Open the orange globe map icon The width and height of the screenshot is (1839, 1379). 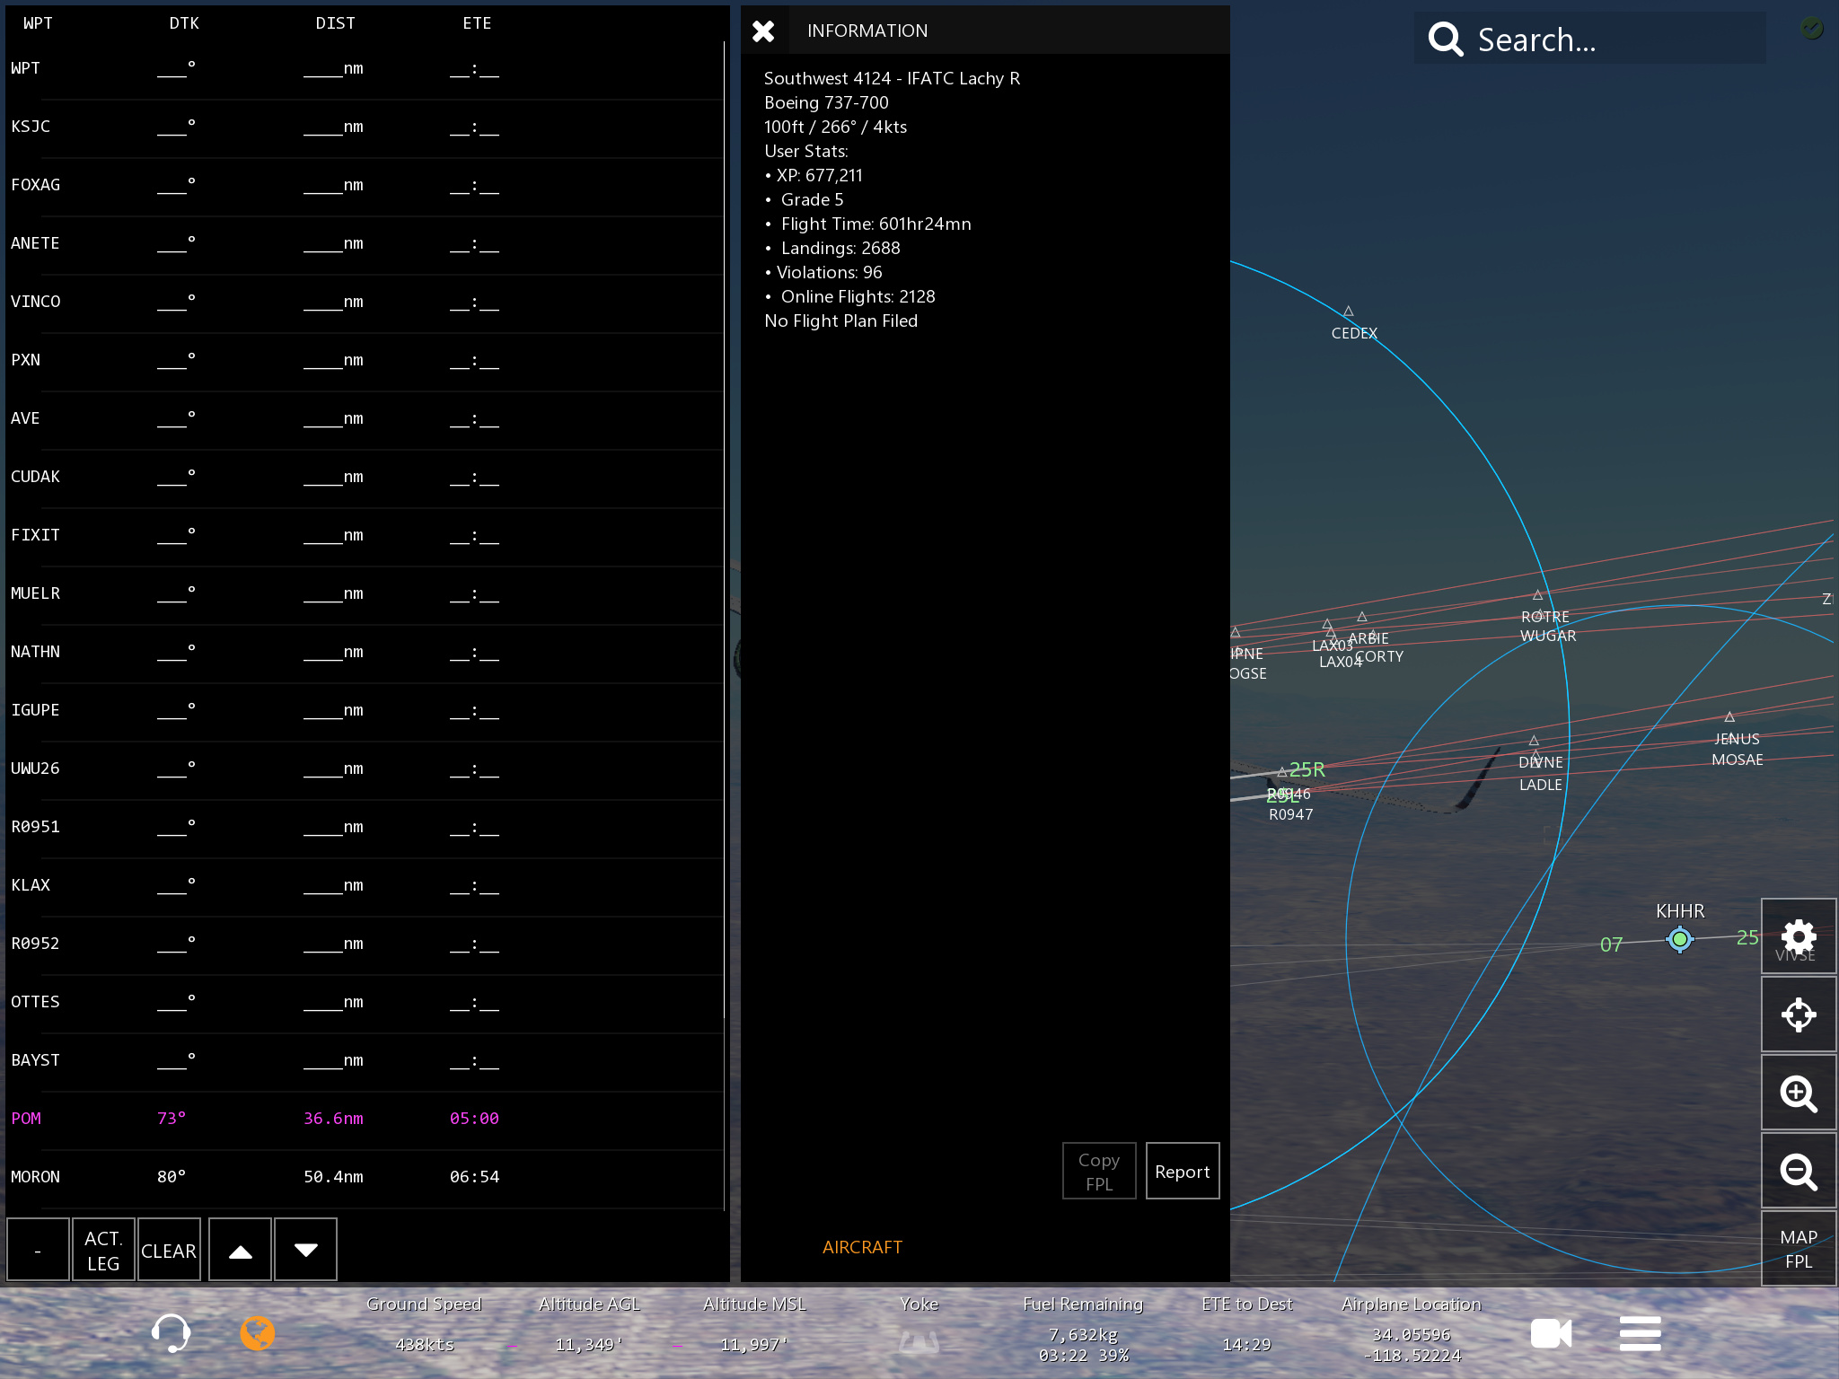(x=257, y=1332)
